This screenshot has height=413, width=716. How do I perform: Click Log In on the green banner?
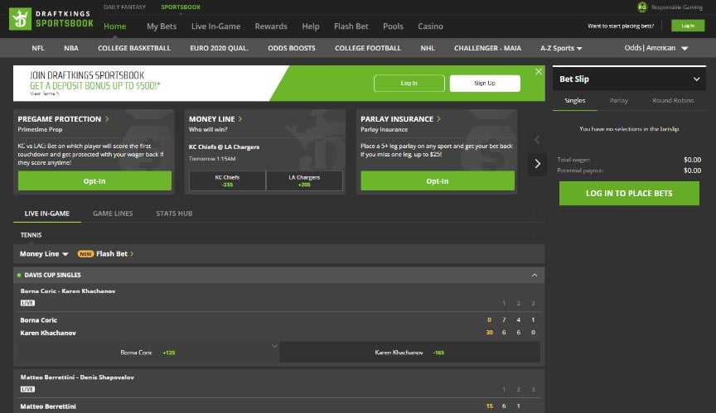[409, 84]
